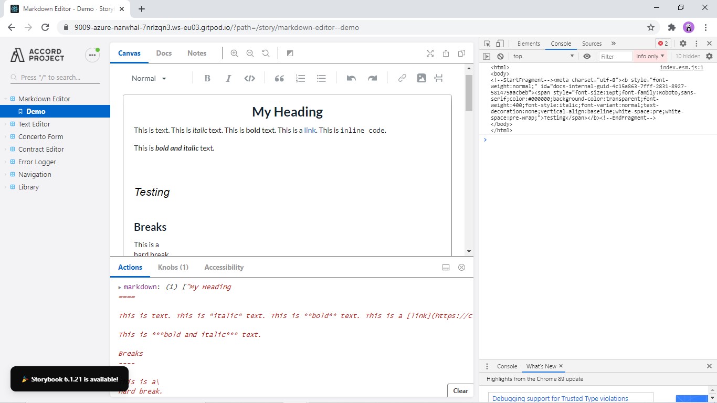Zoom in on the Canvas
Image resolution: width=717 pixels, height=403 pixels.
(234, 53)
